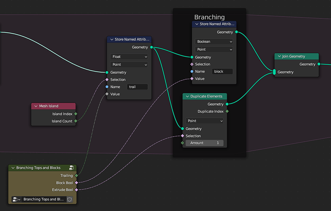Select the Join Geometry node header
This screenshot has height=211, width=331.
tap(296, 56)
